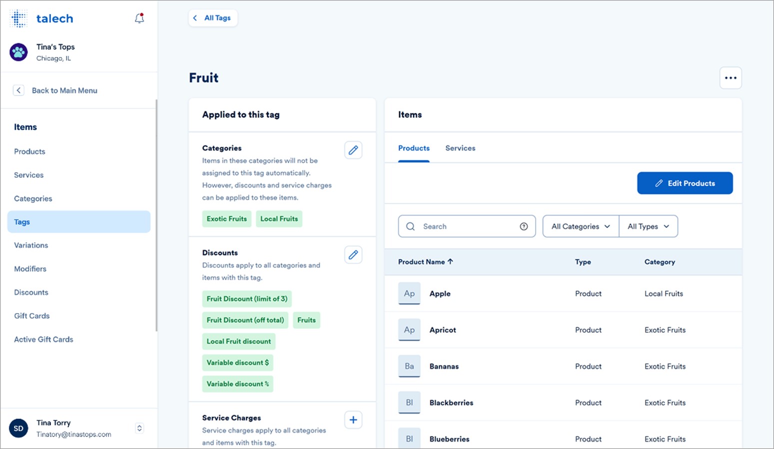
Task: Add a Service Charge with the plus icon
Action: (353, 420)
